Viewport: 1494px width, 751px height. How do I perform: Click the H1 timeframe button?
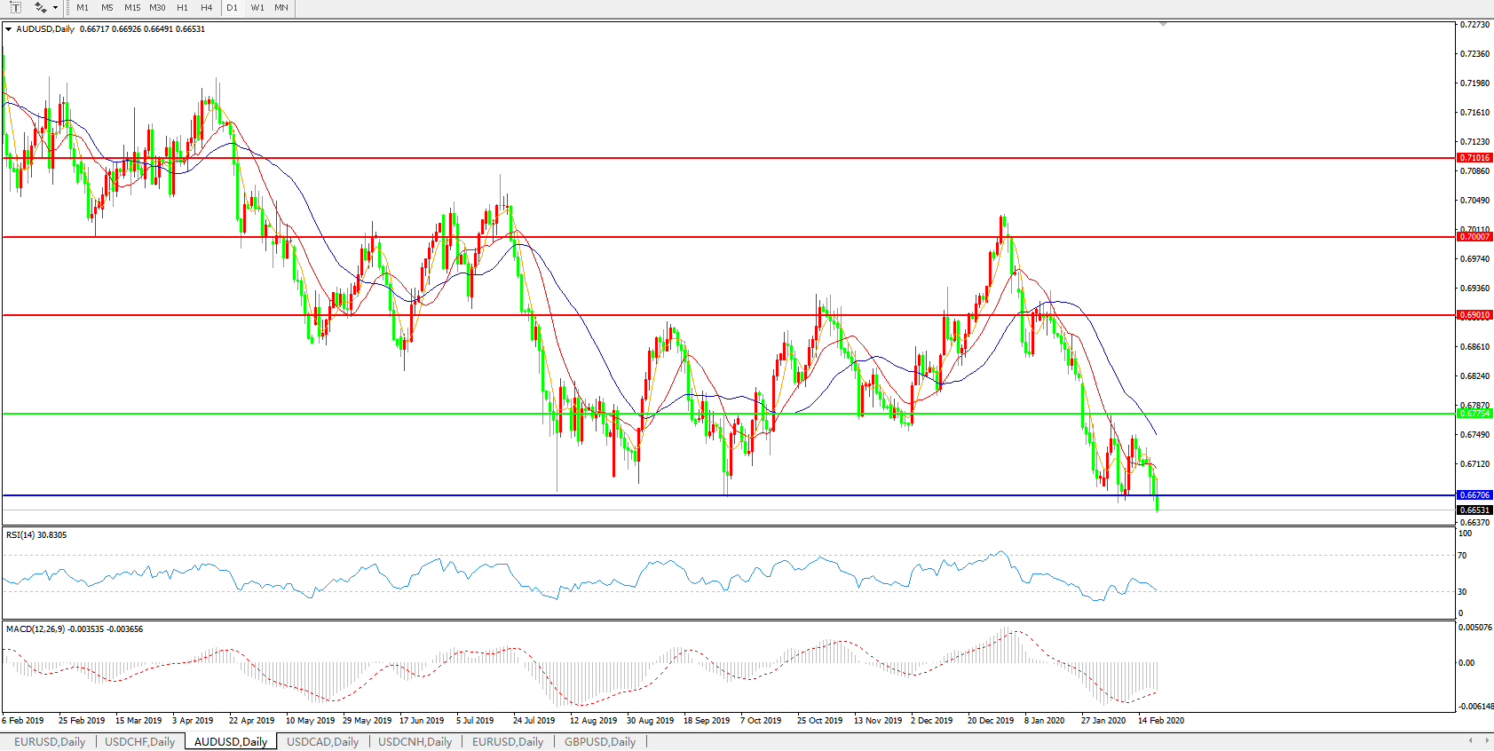click(182, 8)
